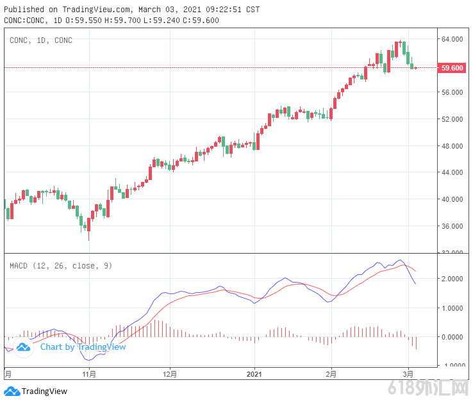The width and height of the screenshot is (473, 403).
Task: Click the 2.0000 MACD scale label
Action: pos(452,279)
